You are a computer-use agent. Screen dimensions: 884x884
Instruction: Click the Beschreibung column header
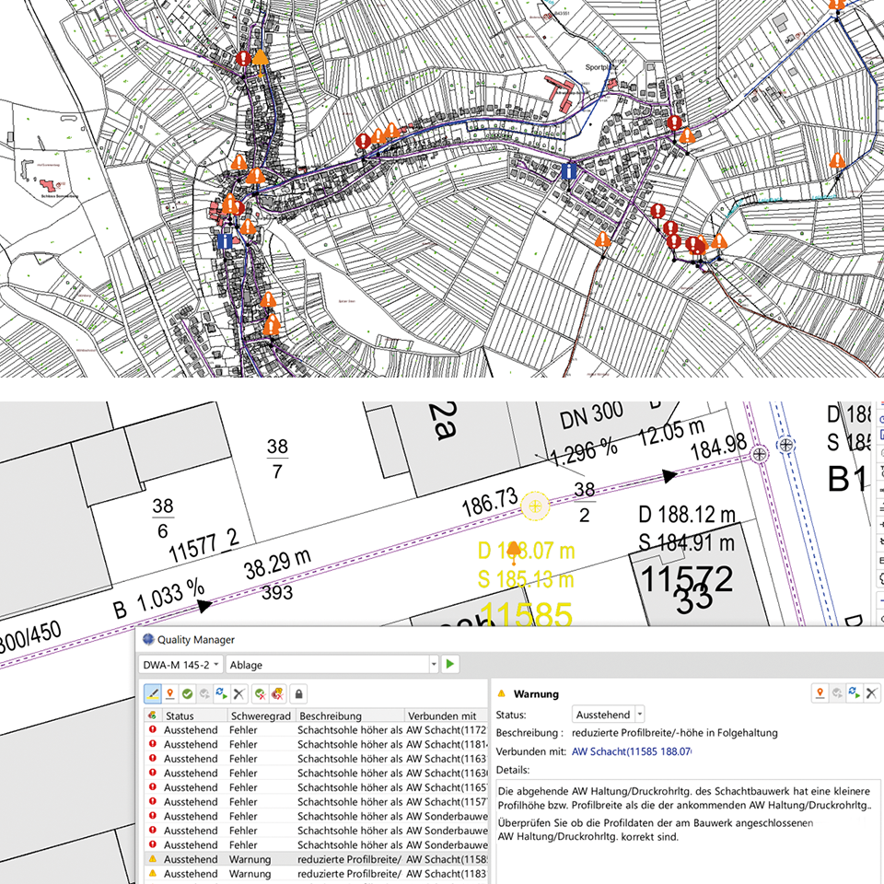350,715
